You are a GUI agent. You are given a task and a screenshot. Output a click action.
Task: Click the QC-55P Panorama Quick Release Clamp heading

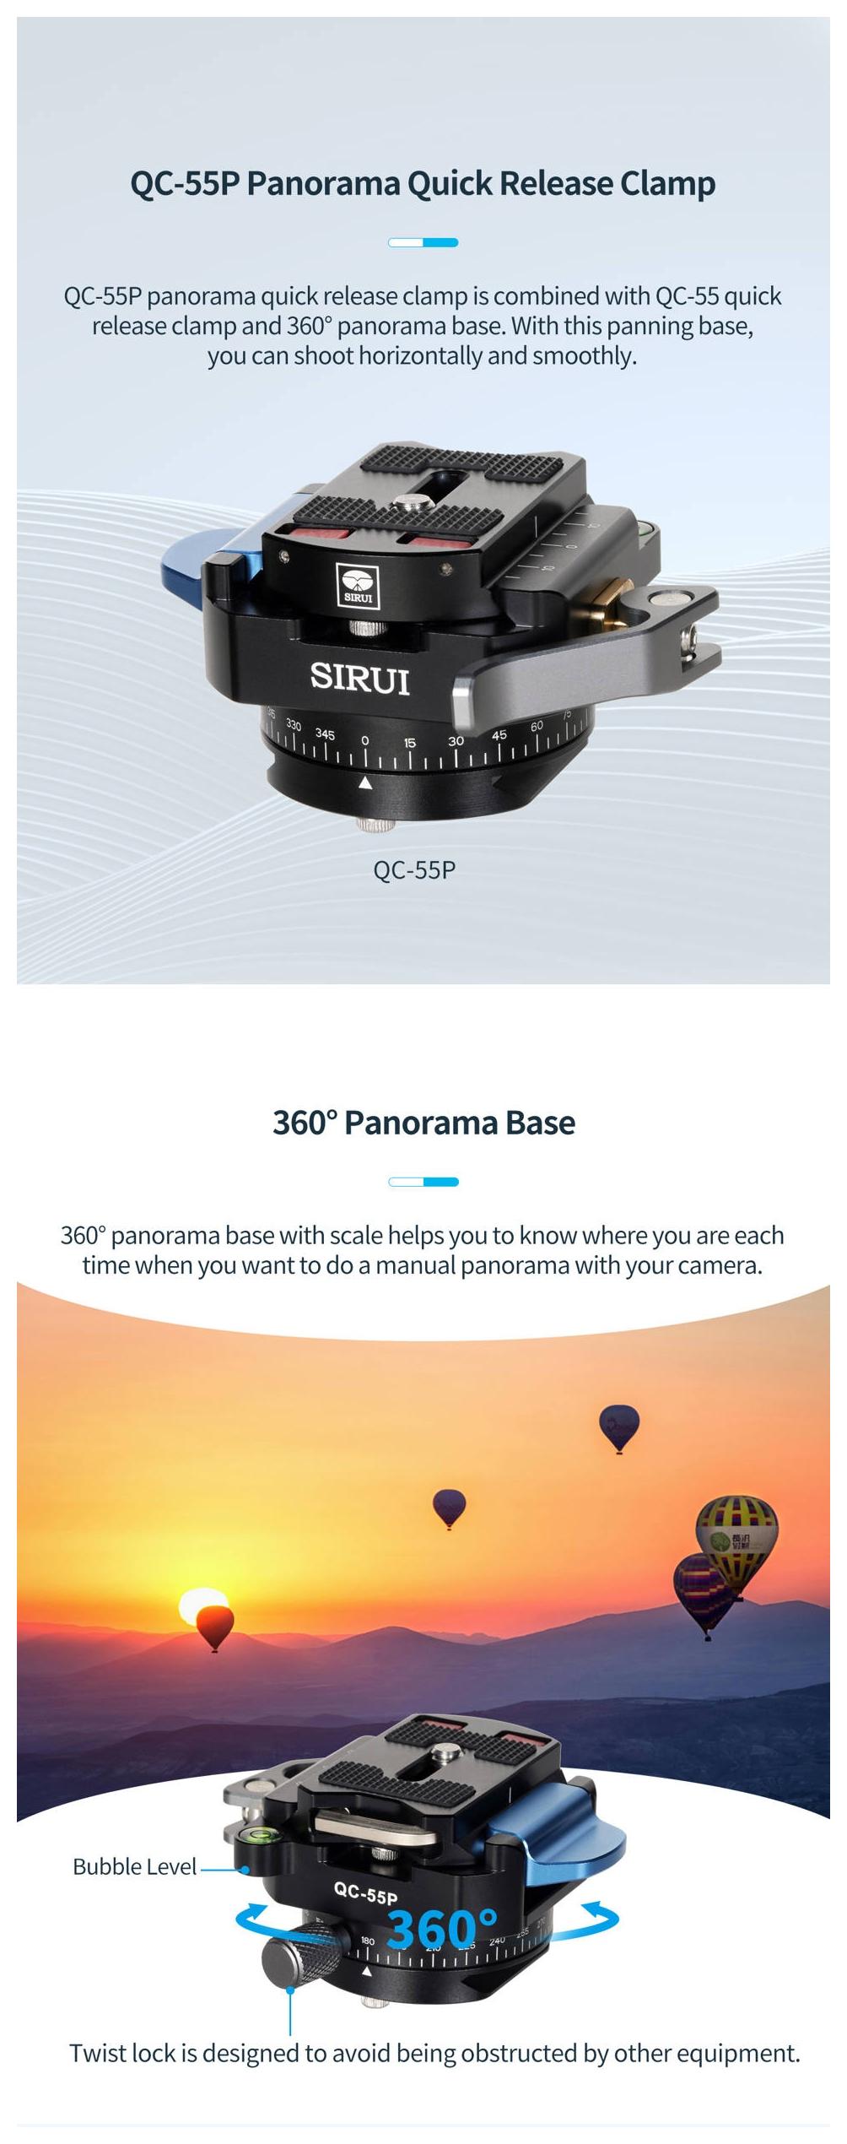(423, 183)
